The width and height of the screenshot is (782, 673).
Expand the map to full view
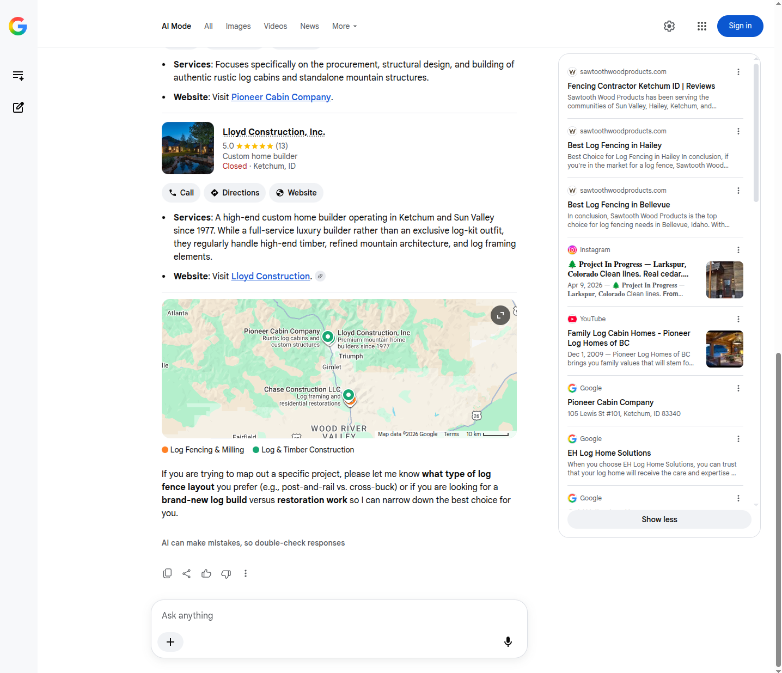coord(500,315)
